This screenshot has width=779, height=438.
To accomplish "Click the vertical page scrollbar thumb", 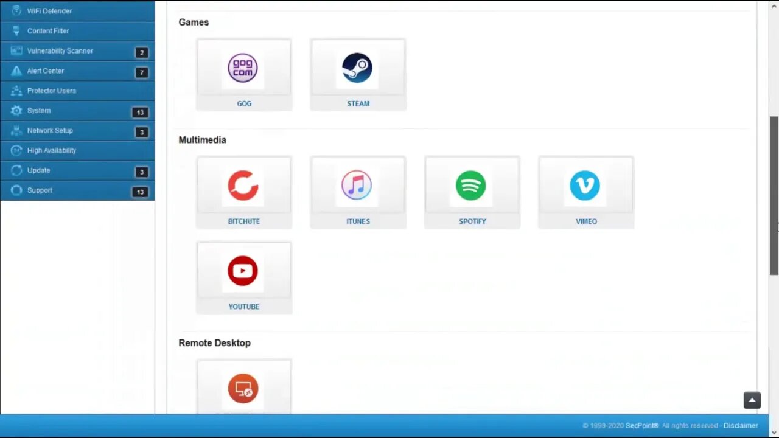I will coord(774,196).
